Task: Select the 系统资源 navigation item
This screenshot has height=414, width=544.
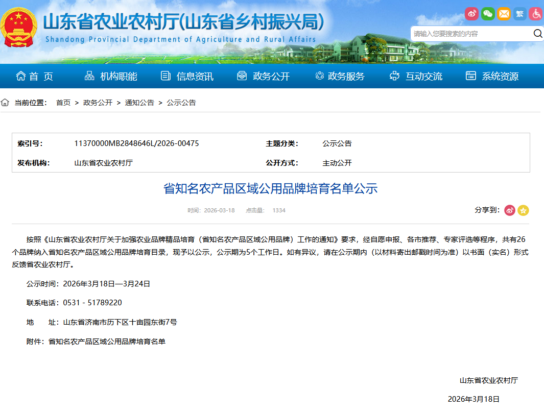Action: (492, 77)
